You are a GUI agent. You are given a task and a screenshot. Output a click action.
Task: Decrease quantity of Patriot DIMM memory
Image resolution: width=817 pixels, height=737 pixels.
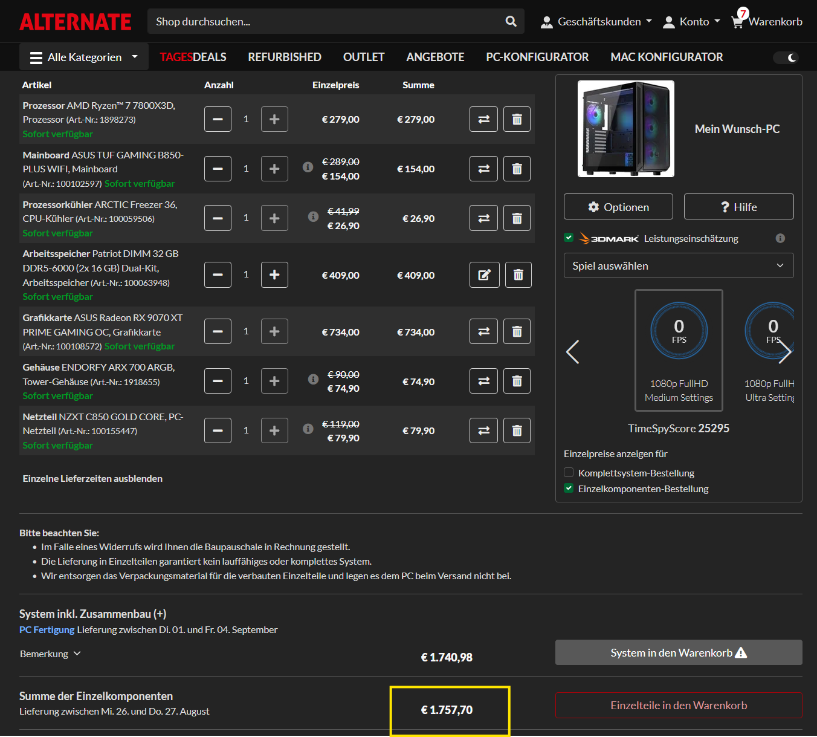pos(218,274)
